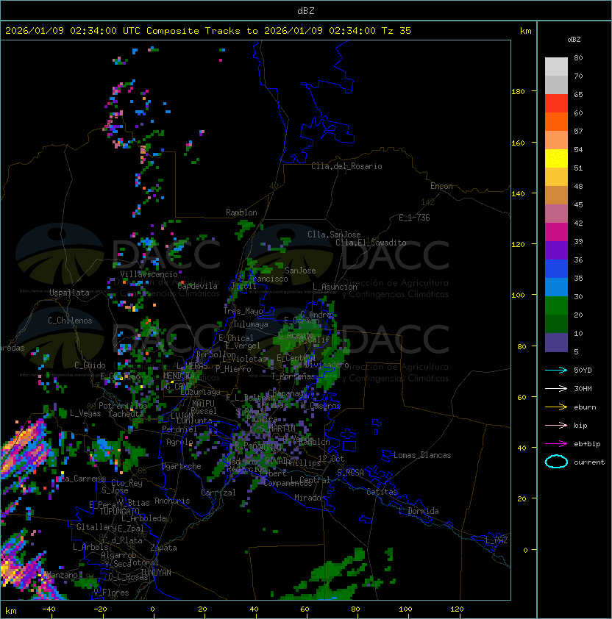This screenshot has height=619, width=612.
Task: Select the purple 36–39 dBZ swatch
Action: 556,250
